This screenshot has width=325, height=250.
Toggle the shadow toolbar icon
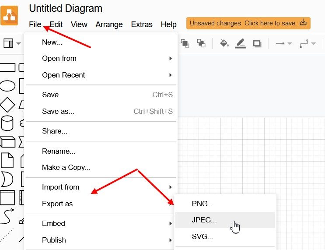click(x=257, y=43)
